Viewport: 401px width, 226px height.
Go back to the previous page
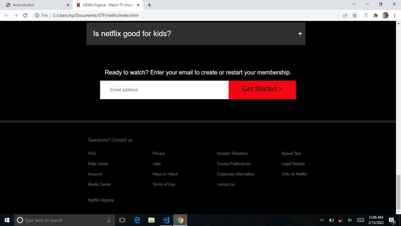pos(6,15)
